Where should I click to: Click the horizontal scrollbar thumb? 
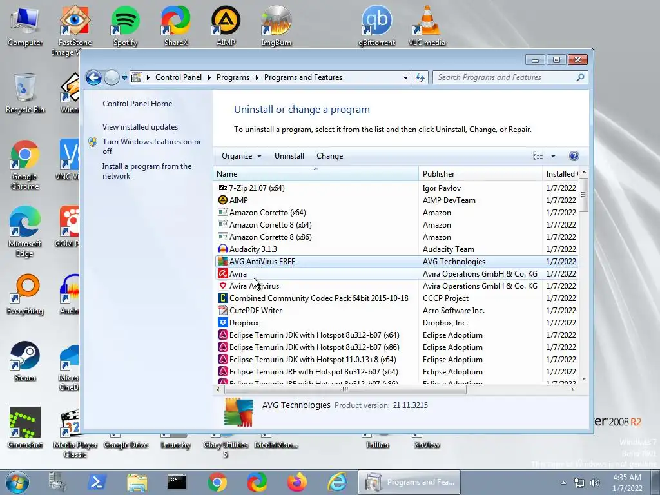345,390
